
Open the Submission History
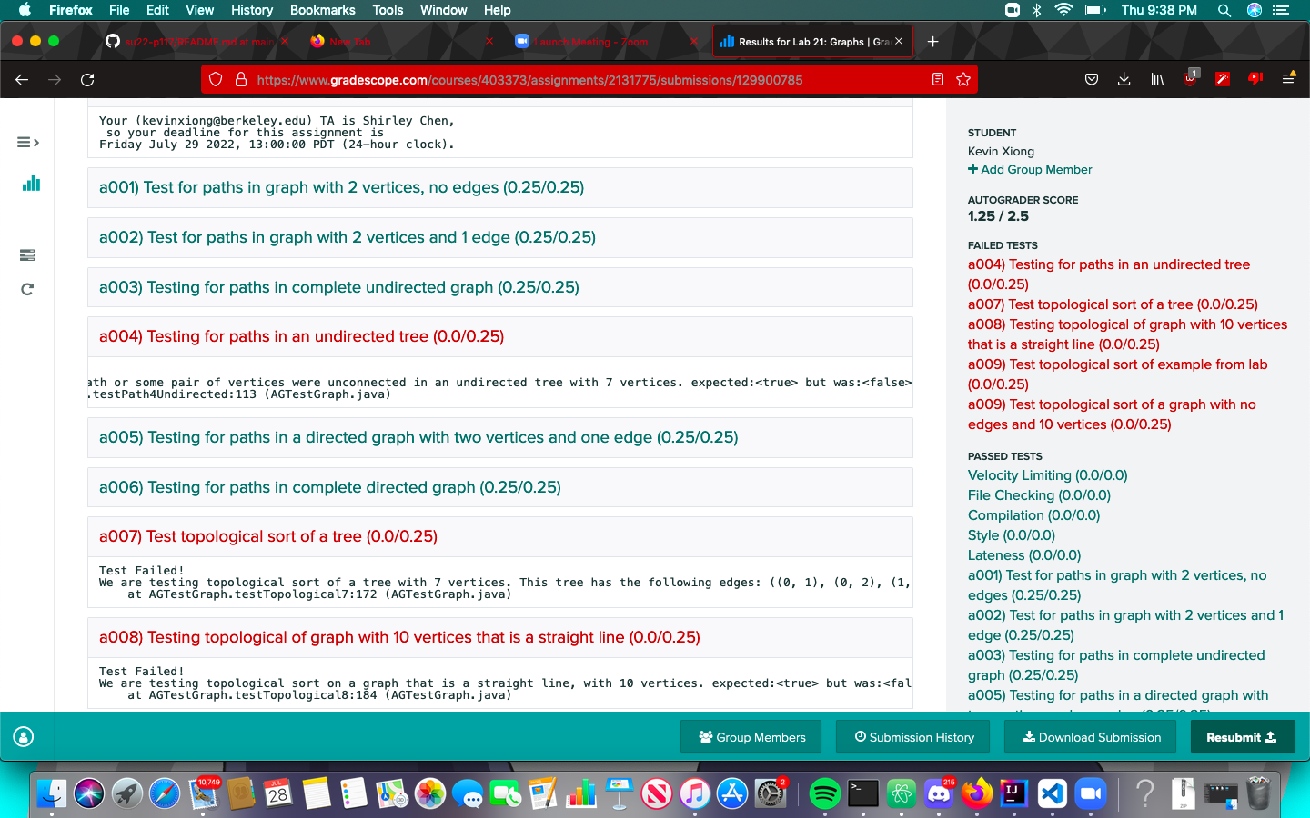pyautogui.click(x=914, y=737)
